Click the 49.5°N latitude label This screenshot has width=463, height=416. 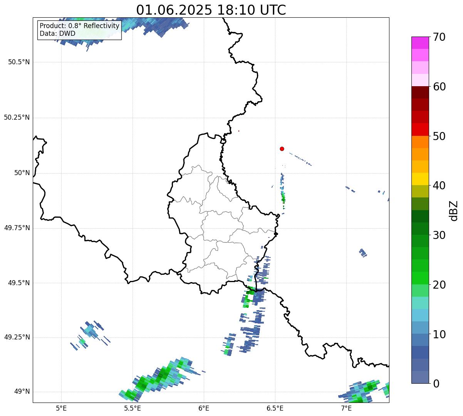pyautogui.click(x=19, y=283)
